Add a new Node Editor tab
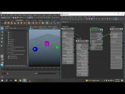Image resolution: width=125 pixels, height=94 pixels. click(x=70, y=22)
